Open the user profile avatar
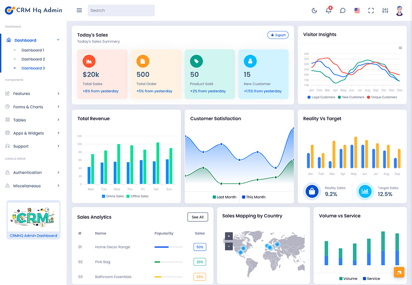412x285 pixels. pos(399,11)
